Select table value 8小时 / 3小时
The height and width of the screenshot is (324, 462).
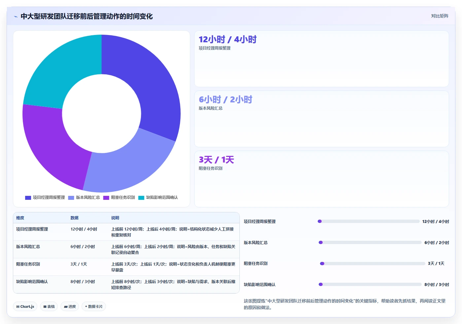[x=83, y=282]
